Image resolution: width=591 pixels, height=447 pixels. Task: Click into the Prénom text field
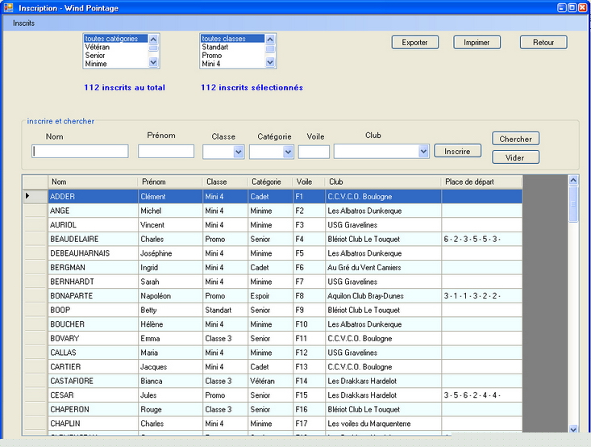pos(166,152)
